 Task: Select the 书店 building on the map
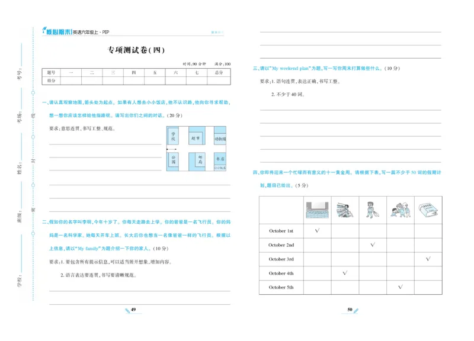(x=220, y=159)
